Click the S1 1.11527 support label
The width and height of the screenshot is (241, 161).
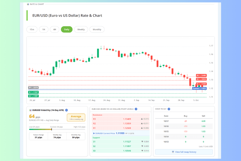(33, 92)
